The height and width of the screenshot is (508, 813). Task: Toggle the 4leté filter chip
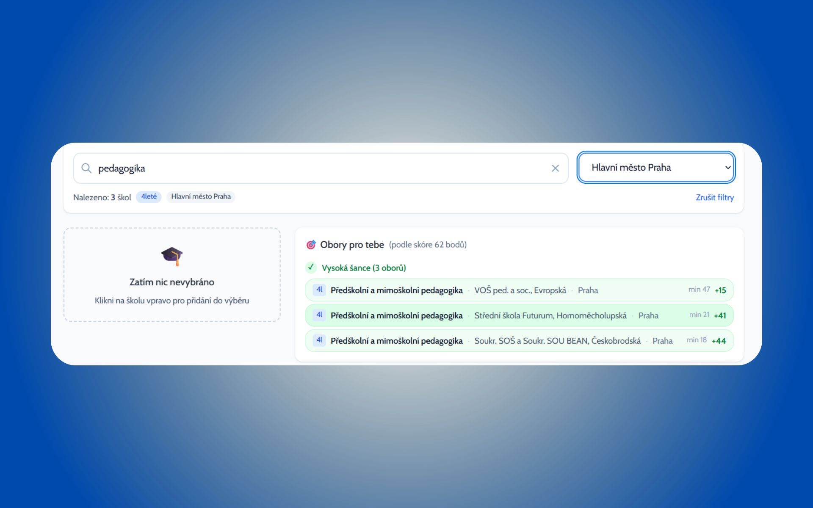[x=149, y=197]
